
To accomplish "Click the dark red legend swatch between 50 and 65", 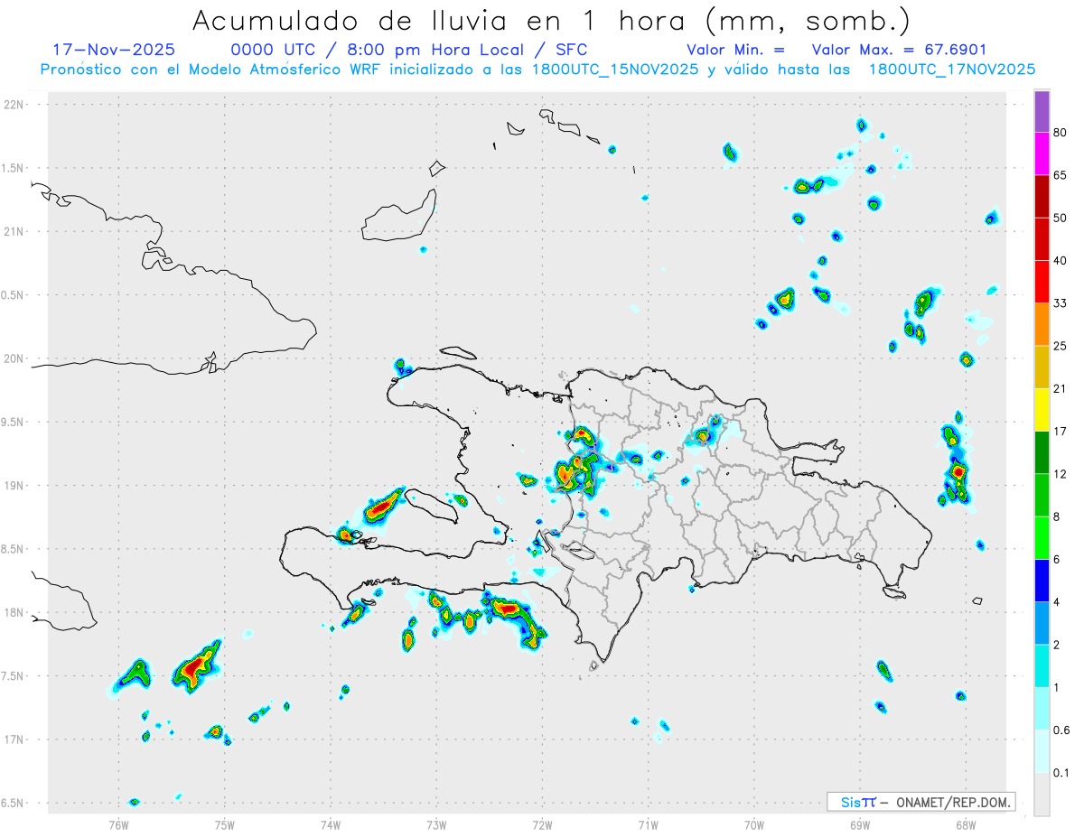I will 1042,196.
